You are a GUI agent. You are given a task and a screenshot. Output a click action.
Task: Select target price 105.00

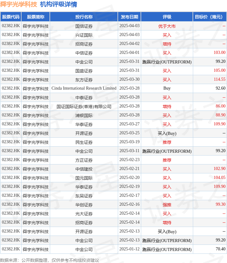pos(219,70)
